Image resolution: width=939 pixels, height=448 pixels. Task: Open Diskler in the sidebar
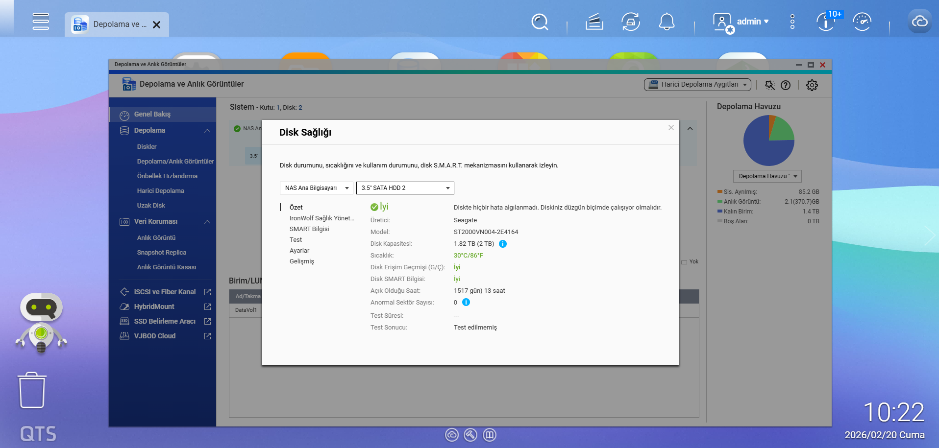[147, 147]
